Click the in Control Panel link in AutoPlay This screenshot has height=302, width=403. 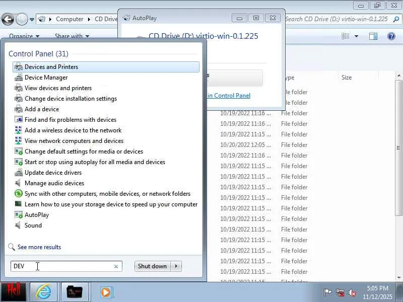point(229,96)
